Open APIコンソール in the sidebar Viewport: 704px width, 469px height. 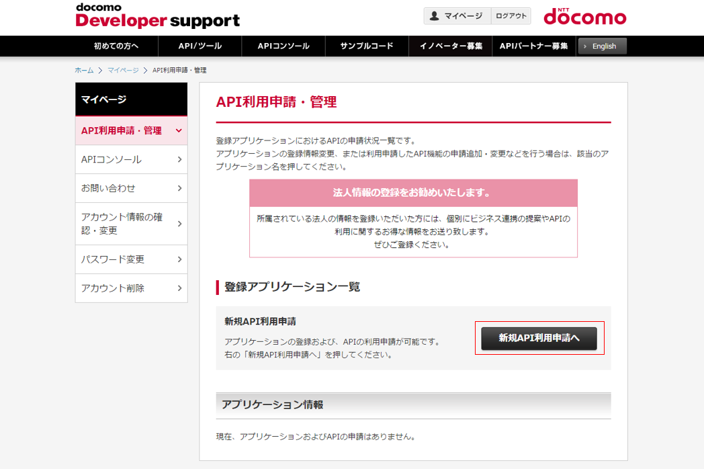pos(131,159)
